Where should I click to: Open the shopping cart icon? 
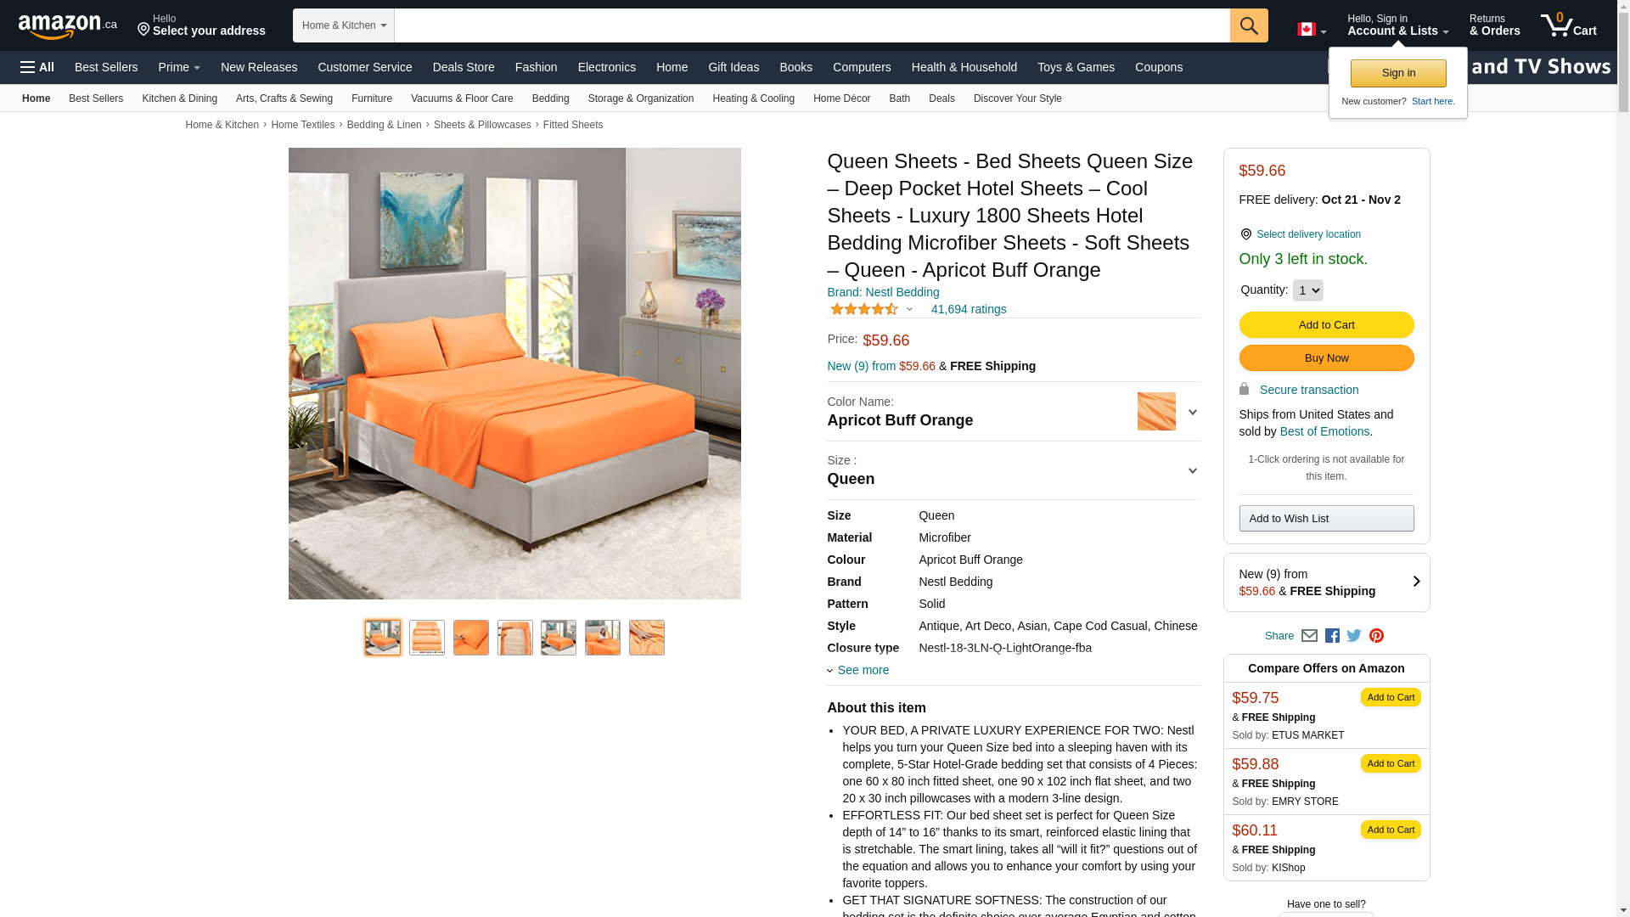(x=1568, y=25)
